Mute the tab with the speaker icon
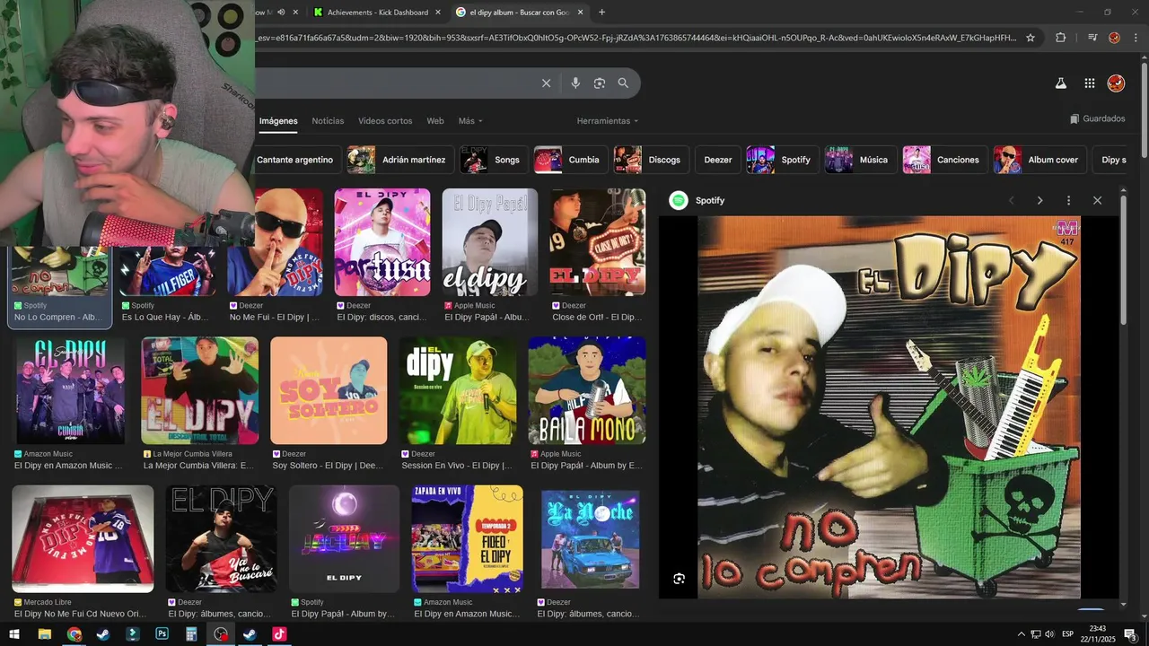 281,13
